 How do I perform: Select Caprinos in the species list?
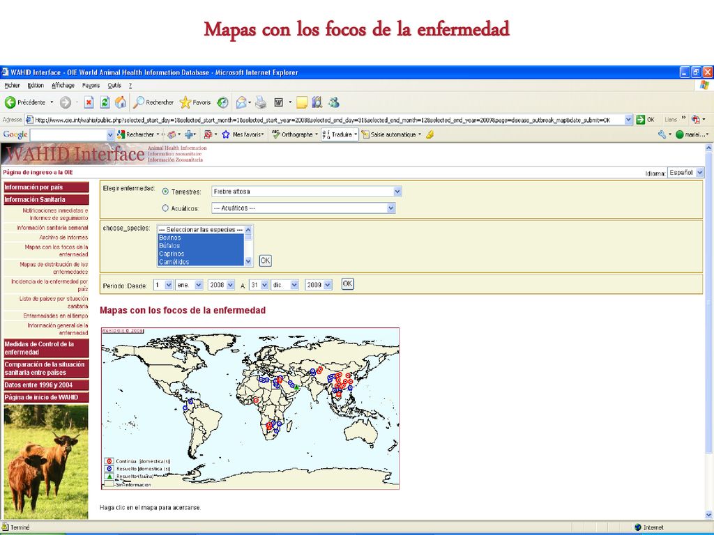(201, 254)
